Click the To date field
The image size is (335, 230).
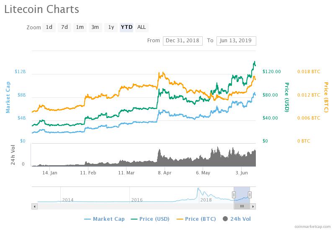click(236, 41)
